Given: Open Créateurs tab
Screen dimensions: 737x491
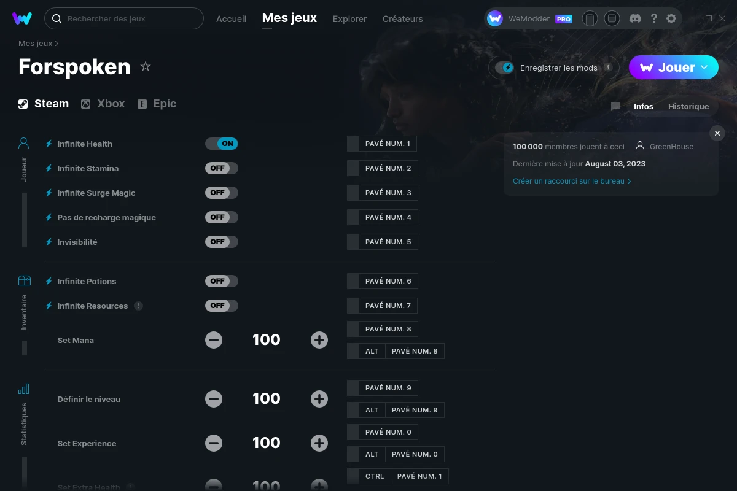Looking at the screenshot, I should pyautogui.click(x=402, y=19).
